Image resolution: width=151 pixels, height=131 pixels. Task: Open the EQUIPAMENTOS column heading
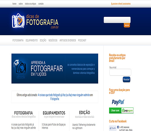click(x=54, y=113)
